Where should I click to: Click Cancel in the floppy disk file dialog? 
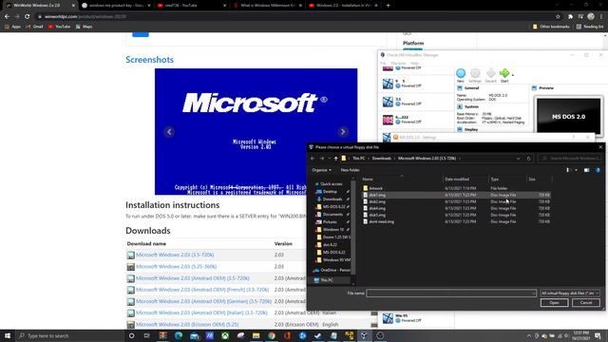point(586,302)
